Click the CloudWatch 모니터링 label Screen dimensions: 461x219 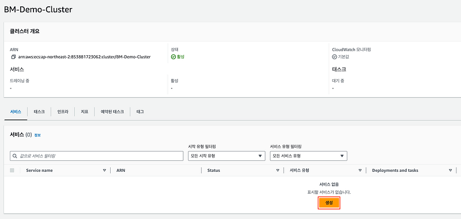pyautogui.click(x=352, y=49)
